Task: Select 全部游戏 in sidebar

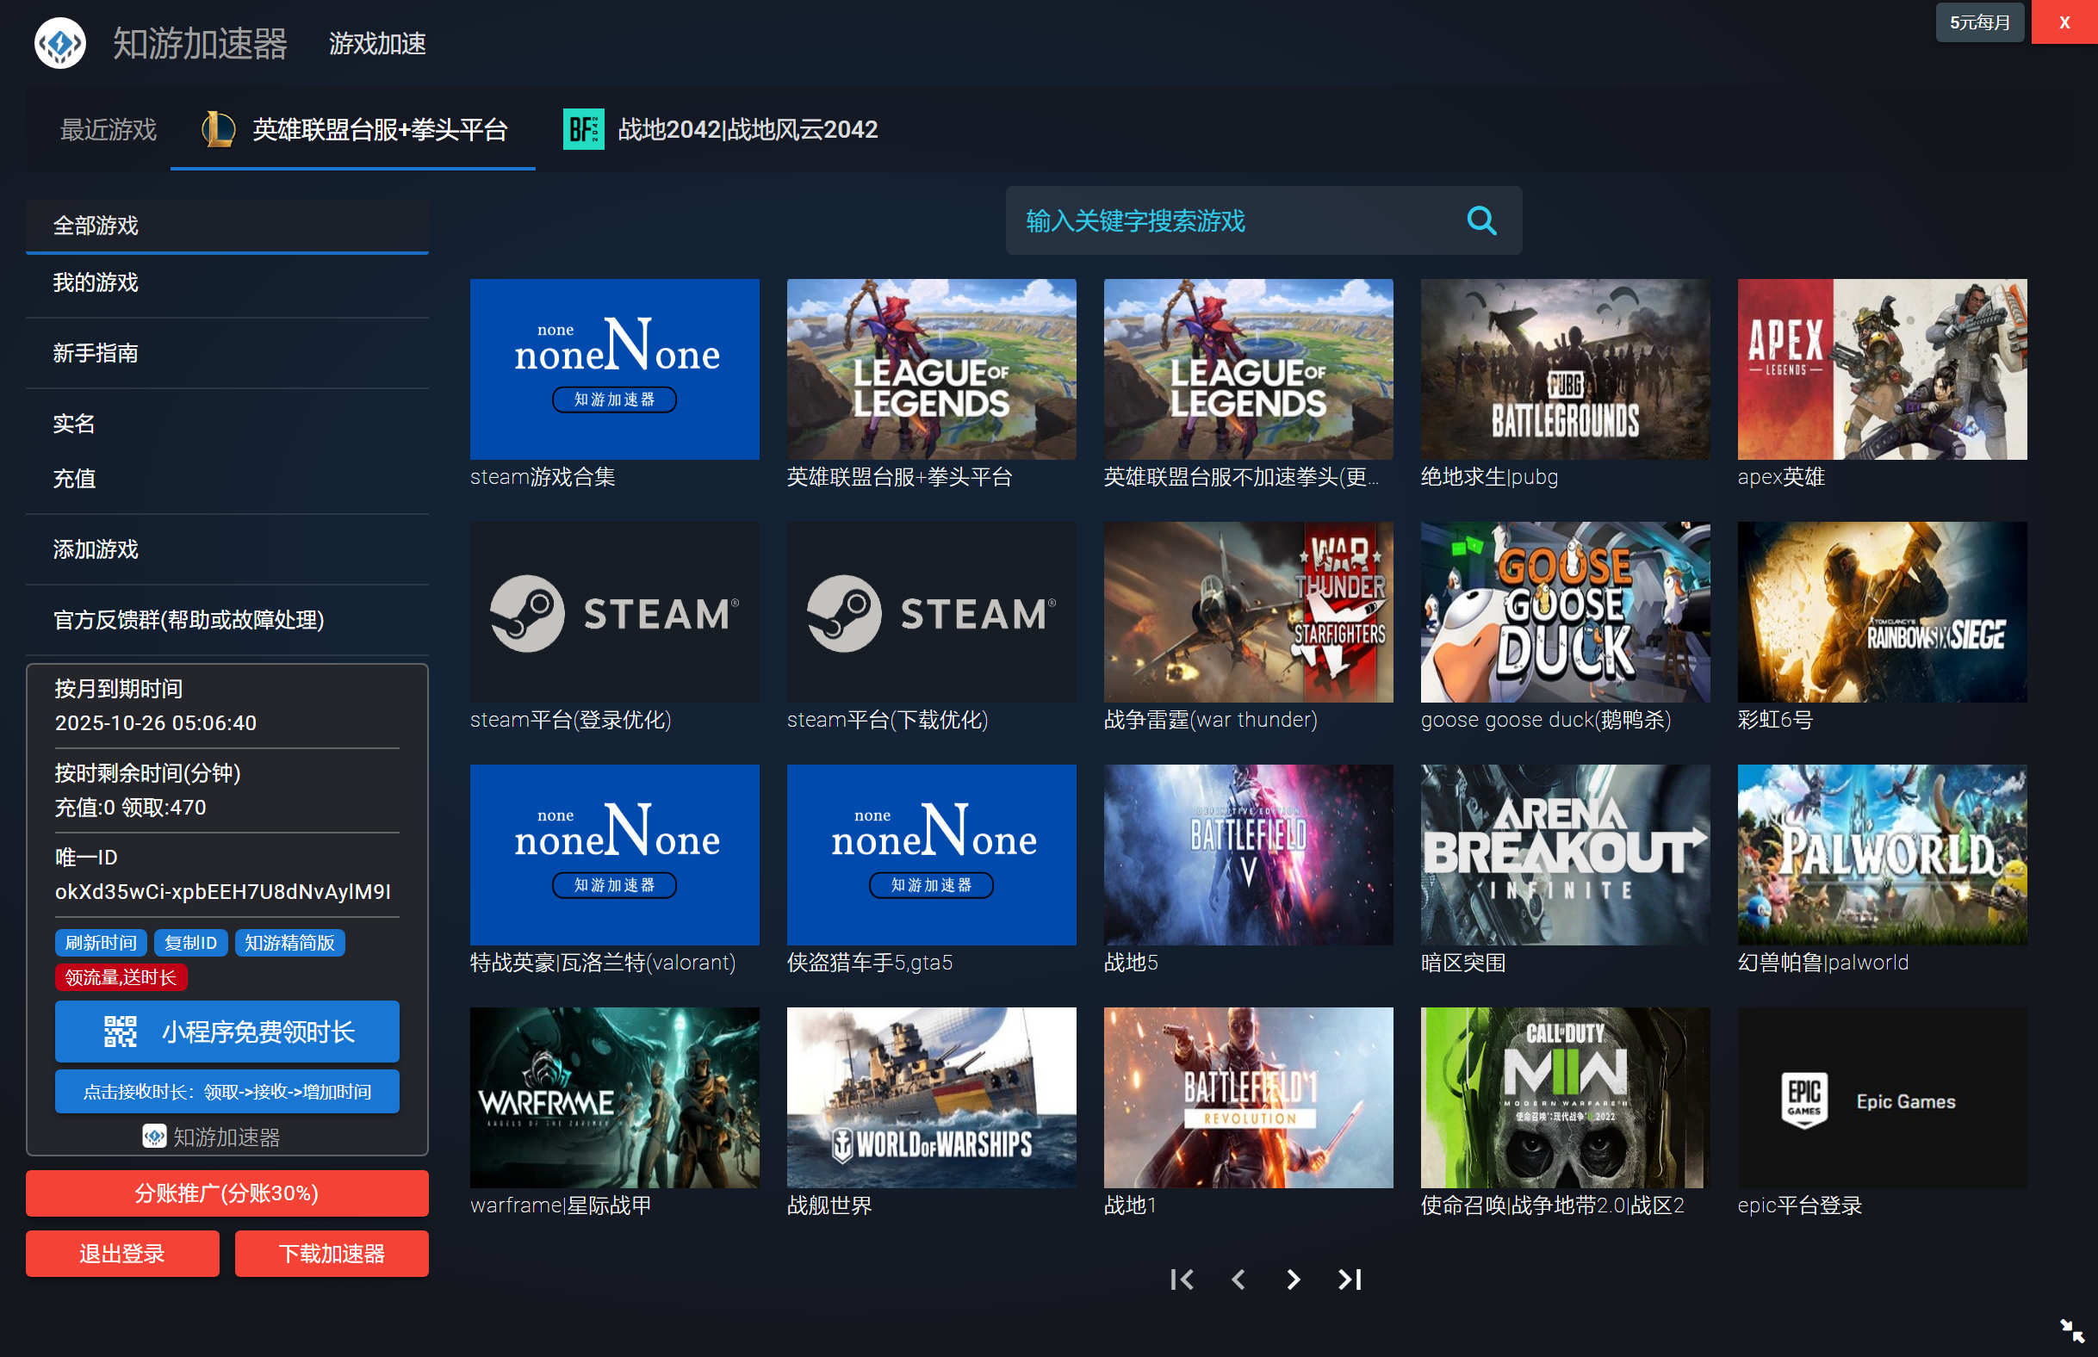Action: tap(227, 226)
